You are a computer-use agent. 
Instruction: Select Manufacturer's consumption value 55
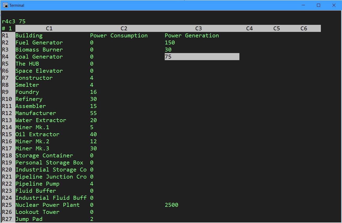coord(93,113)
